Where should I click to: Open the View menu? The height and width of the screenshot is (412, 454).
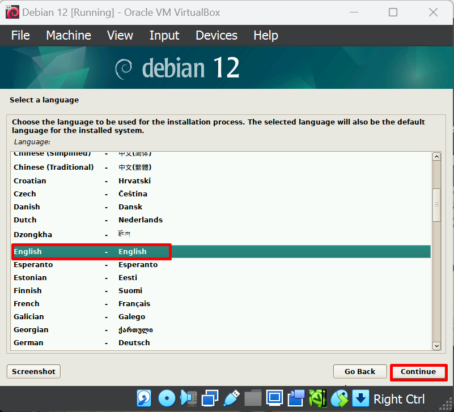click(x=120, y=35)
